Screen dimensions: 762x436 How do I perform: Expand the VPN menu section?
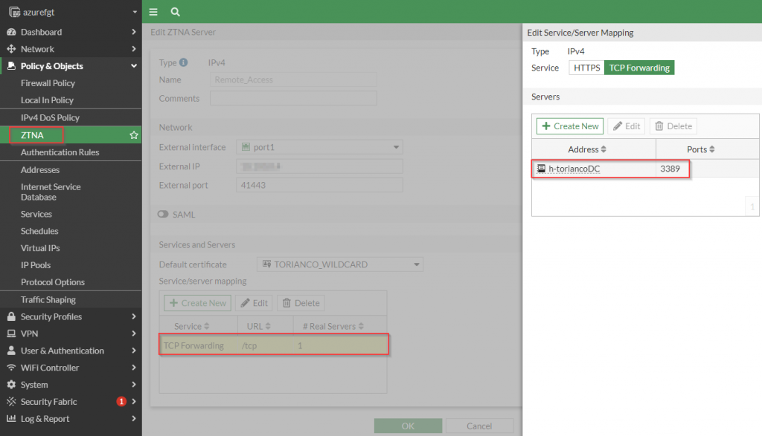71,333
